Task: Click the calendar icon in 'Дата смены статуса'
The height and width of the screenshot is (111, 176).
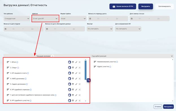Action: [x=132, y=18]
